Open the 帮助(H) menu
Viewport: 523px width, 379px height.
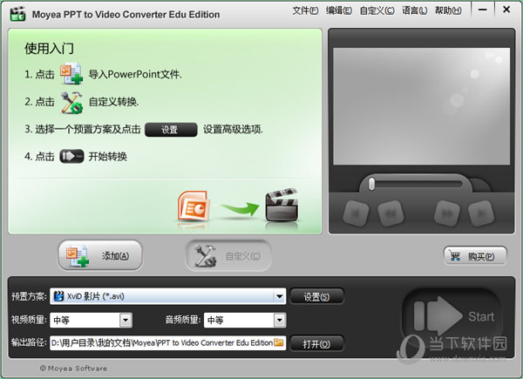[x=448, y=10]
